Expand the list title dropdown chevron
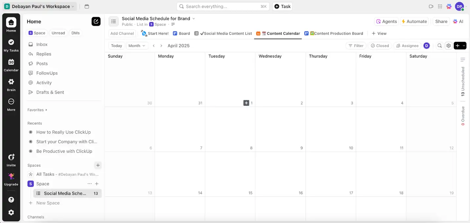The height and width of the screenshot is (223, 470). pyautogui.click(x=193, y=18)
